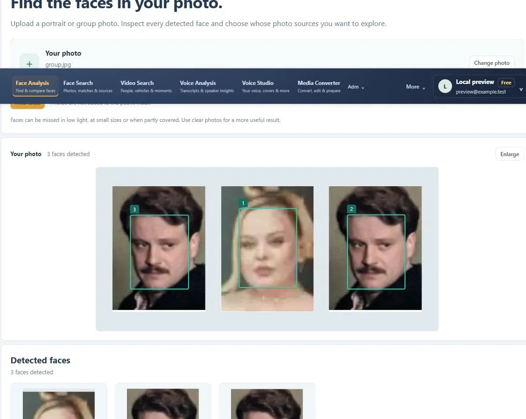
Task: Click the Enlarge button
Action: coord(509,154)
